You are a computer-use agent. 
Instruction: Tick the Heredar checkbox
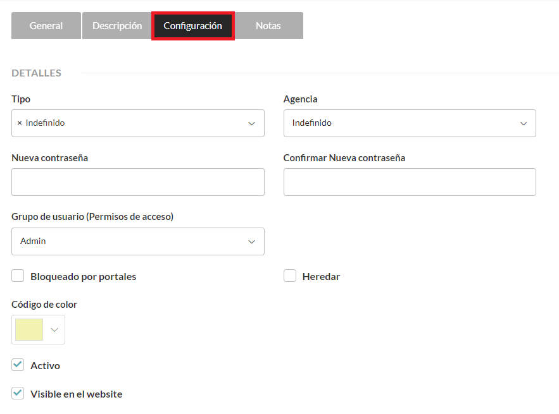pyautogui.click(x=290, y=276)
